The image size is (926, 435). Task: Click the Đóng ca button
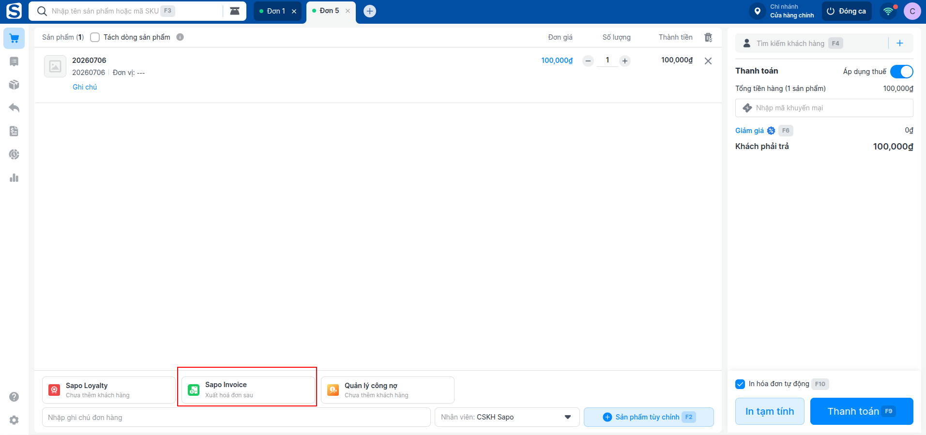847,11
